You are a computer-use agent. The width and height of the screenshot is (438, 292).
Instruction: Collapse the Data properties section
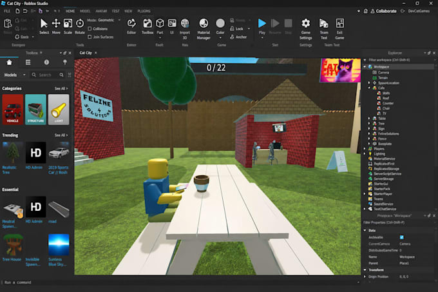[365, 230]
